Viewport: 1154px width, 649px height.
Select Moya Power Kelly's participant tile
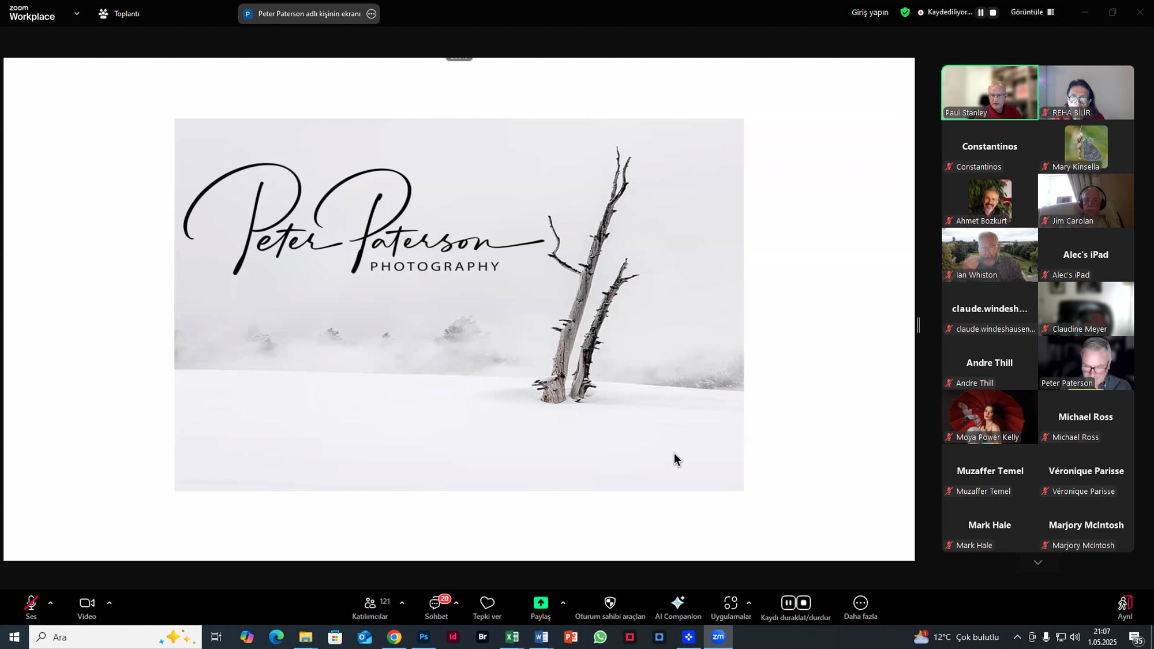990,417
